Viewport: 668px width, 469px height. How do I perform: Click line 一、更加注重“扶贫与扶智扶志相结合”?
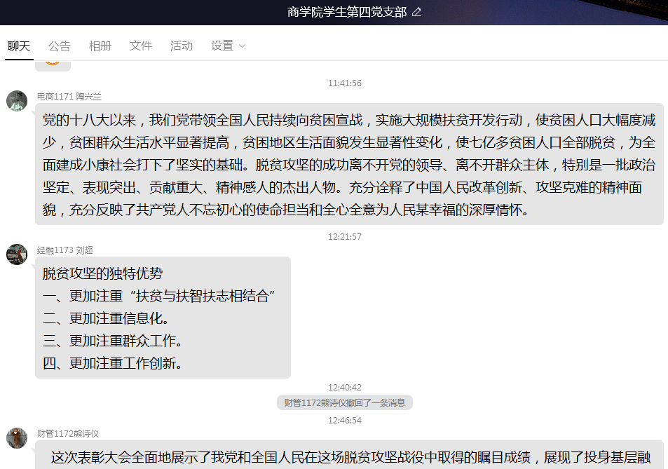(159, 296)
